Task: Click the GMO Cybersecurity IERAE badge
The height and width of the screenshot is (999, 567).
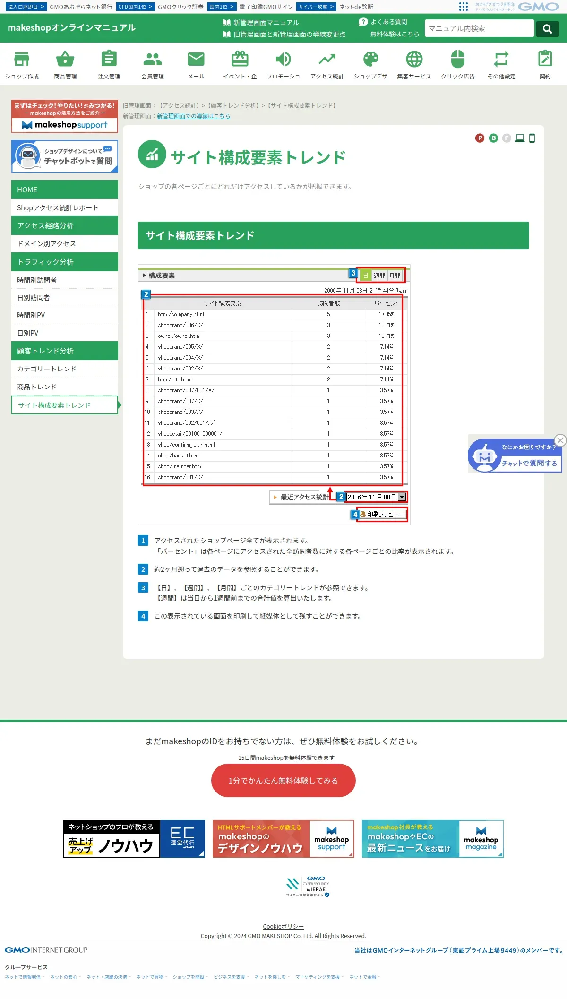Action: pyautogui.click(x=308, y=887)
